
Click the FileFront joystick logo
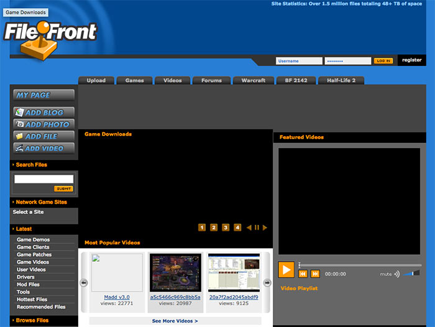[x=50, y=40]
